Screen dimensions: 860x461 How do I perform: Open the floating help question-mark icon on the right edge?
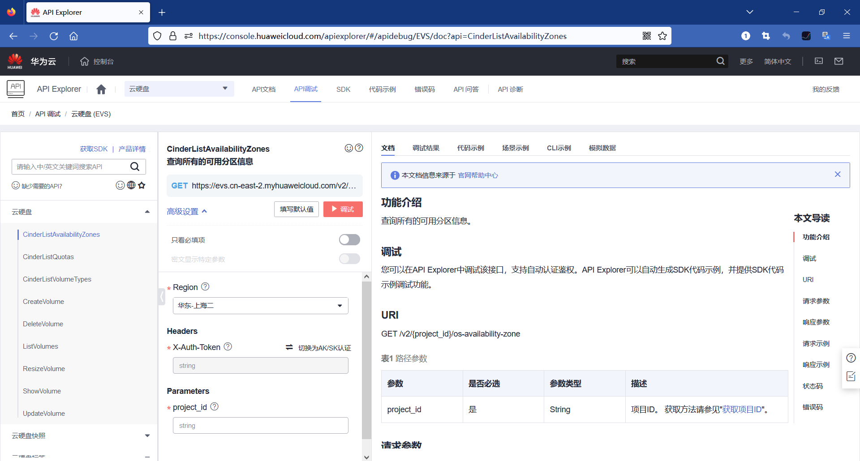tap(851, 358)
